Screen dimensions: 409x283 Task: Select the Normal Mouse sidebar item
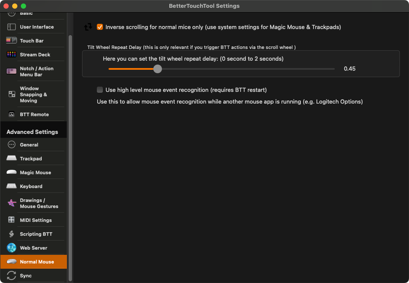pyautogui.click(x=36, y=262)
